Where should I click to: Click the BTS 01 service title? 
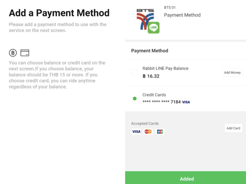[x=170, y=7]
